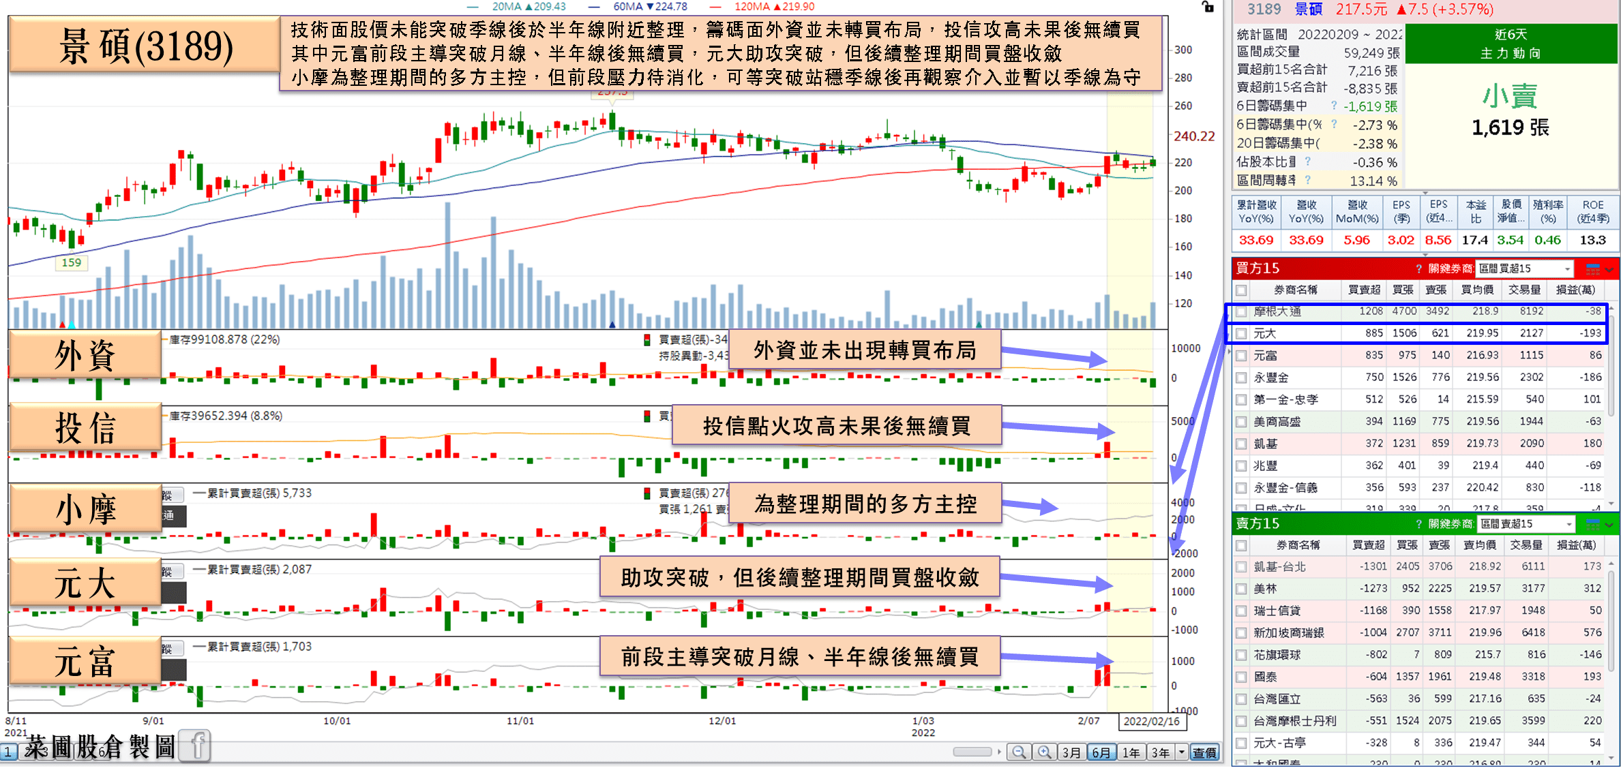Viewport: 1621px width, 783px height.
Task: Click 瑞士信貸 broker name
Action: coord(1277,611)
